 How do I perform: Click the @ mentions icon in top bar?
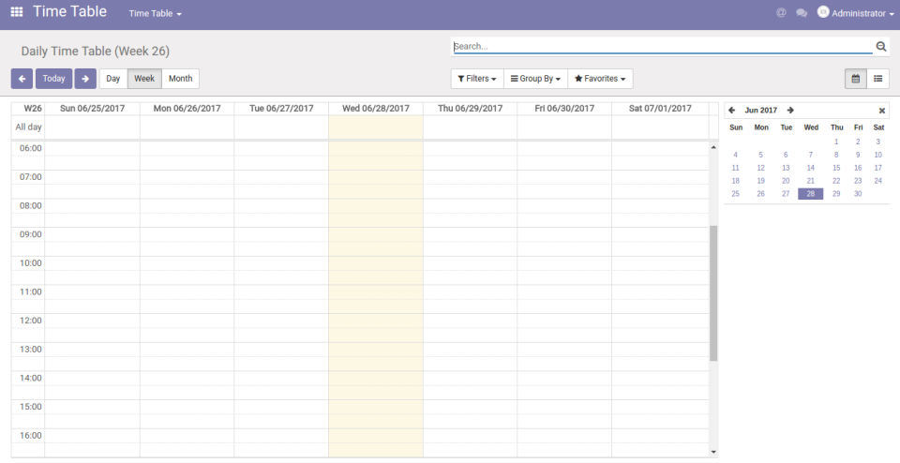point(781,12)
